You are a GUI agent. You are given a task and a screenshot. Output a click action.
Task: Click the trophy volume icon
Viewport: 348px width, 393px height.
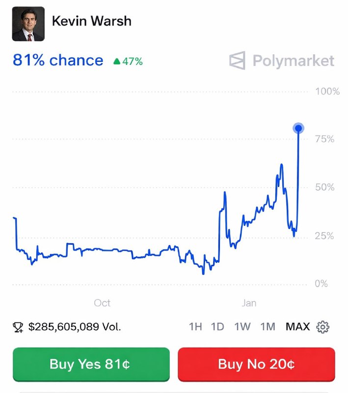17,326
